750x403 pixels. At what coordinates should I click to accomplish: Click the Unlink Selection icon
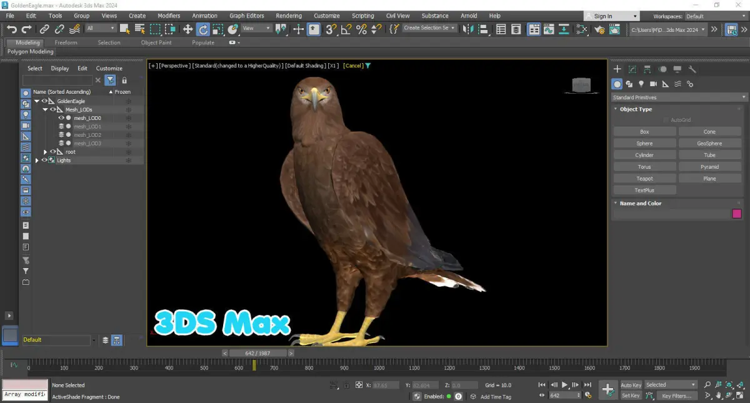tap(59, 29)
